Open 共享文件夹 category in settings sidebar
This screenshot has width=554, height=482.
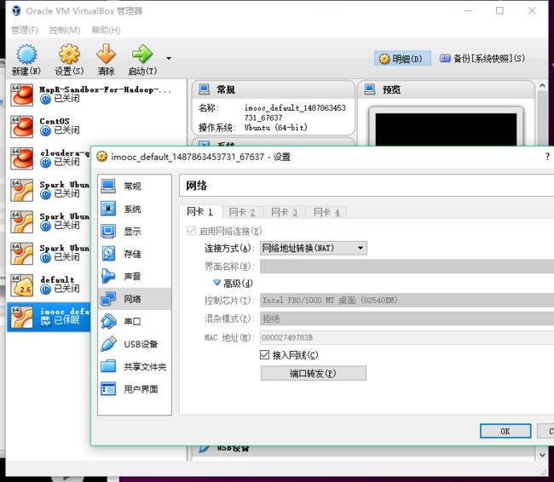(135, 366)
